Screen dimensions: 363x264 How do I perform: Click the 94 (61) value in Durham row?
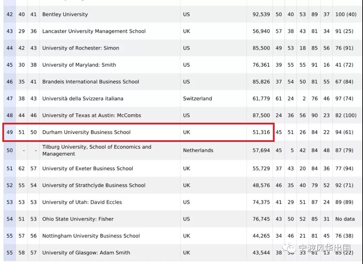click(344, 132)
